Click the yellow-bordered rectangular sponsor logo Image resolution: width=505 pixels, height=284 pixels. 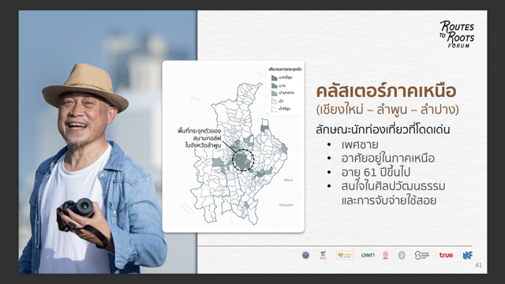tap(345, 255)
